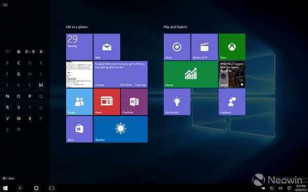Jump to apps starting with F

8,74
